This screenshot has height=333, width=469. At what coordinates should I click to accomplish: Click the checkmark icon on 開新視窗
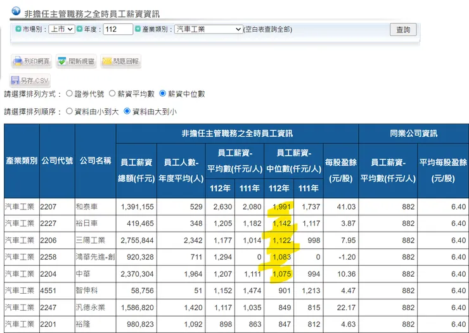click(62, 61)
